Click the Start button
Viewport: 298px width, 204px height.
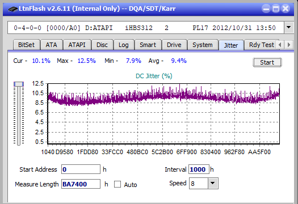tap(267, 62)
